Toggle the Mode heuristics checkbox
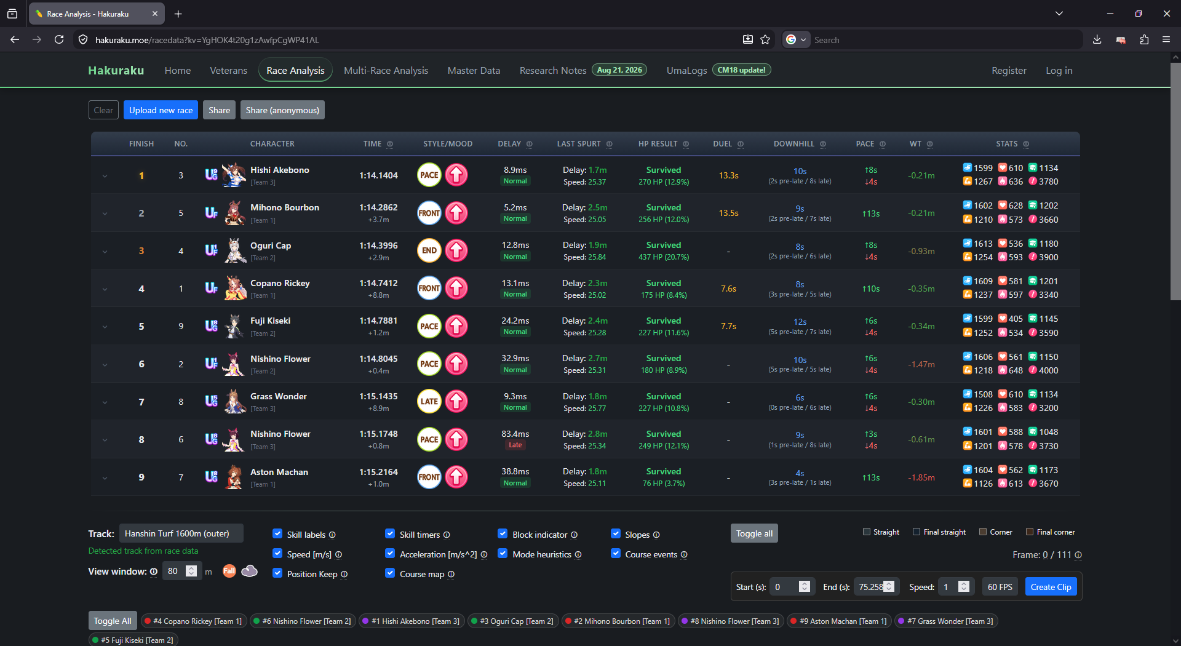 503,554
